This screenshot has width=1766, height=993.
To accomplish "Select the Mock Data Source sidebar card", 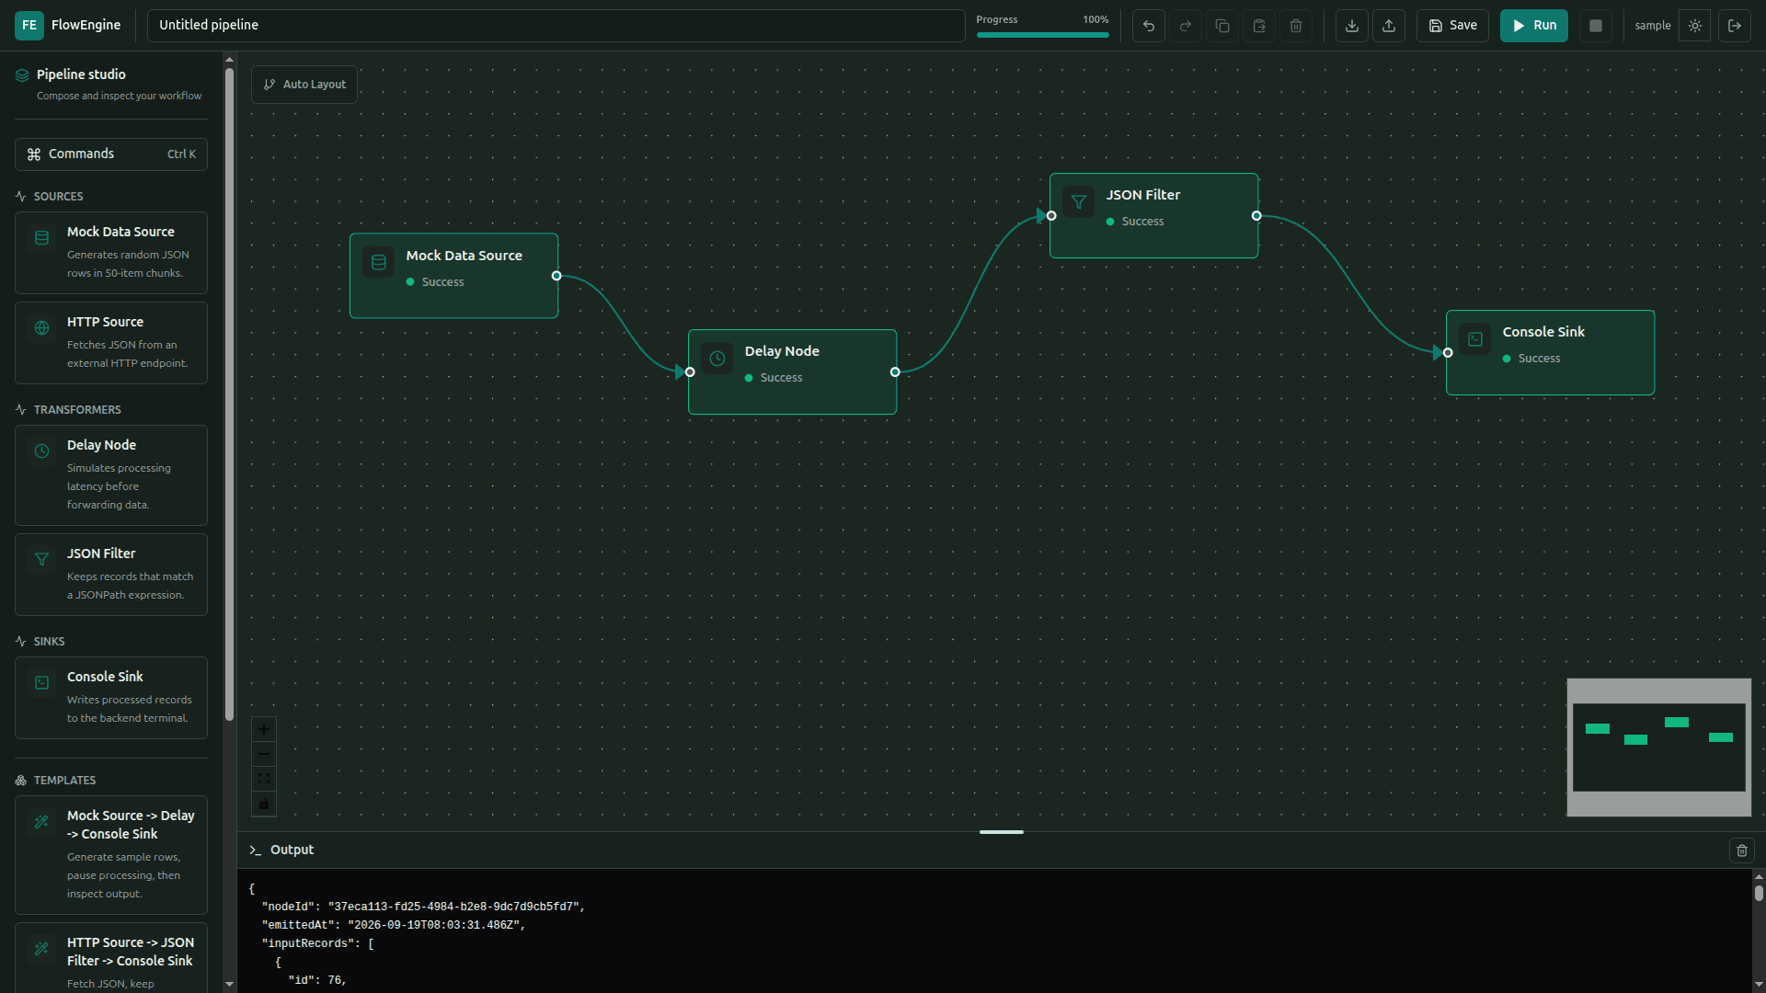I will (x=111, y=253).
